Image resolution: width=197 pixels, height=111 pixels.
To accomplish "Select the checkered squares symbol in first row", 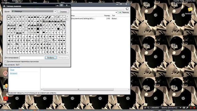I will pos(46,17).
